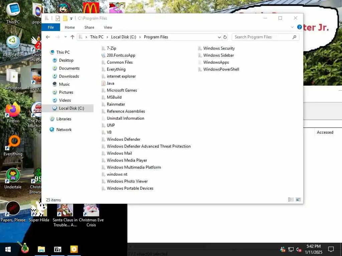Image resolution: width=342 pixels, height=256 pixels.
Task: Click Program Files breadcrumb segment
Action: click(156, 37)
